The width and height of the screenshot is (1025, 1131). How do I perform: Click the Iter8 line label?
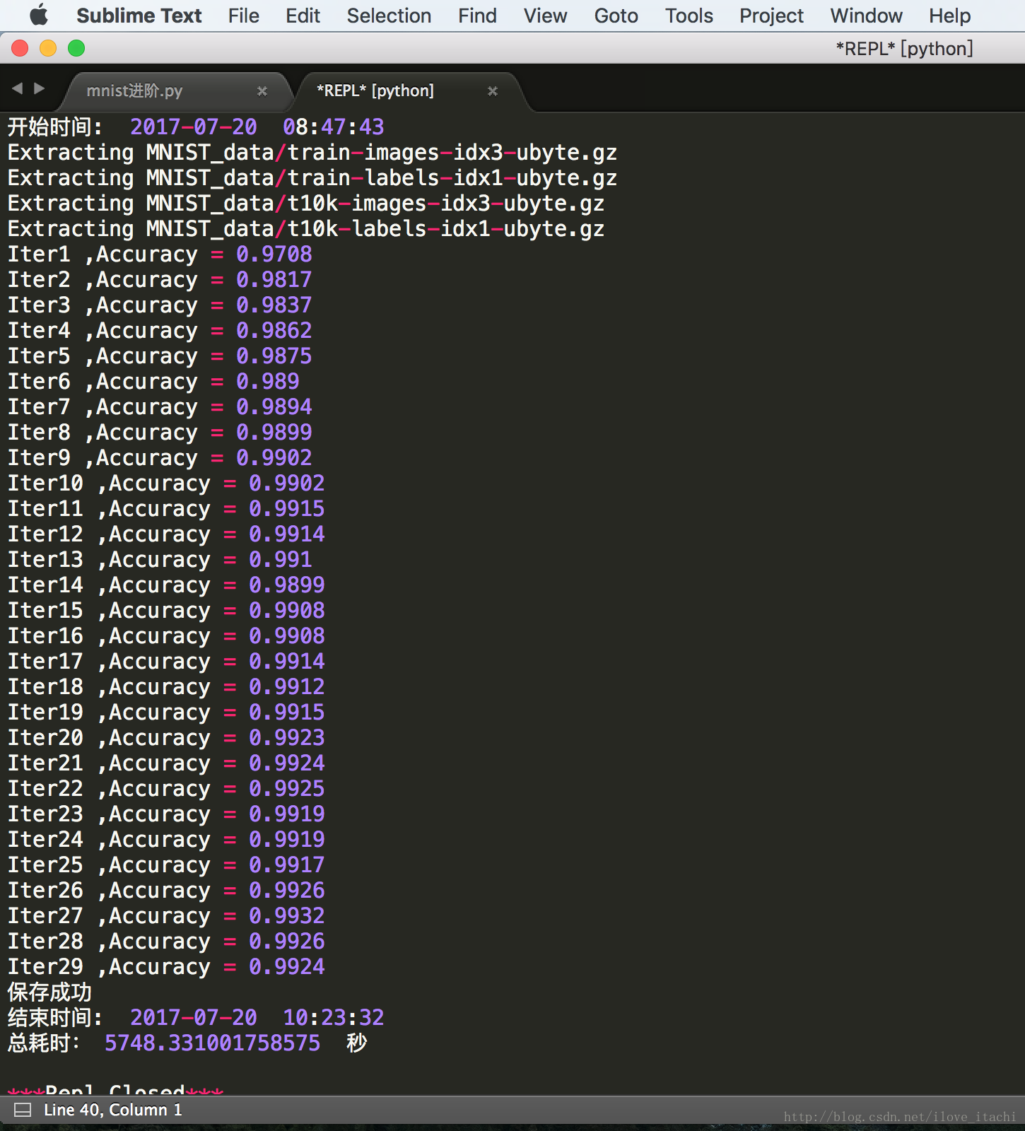click(39, 433)
